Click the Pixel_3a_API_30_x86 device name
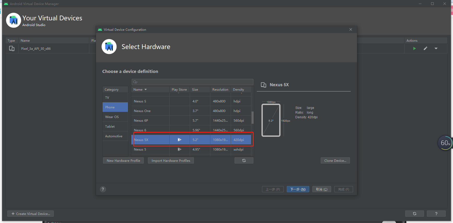Screen dimensions: 453x223 [36, 49]
